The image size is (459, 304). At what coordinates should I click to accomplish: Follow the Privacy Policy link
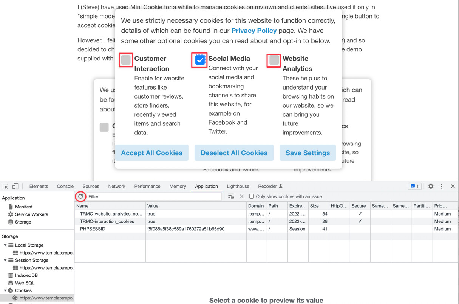point(254,31)
